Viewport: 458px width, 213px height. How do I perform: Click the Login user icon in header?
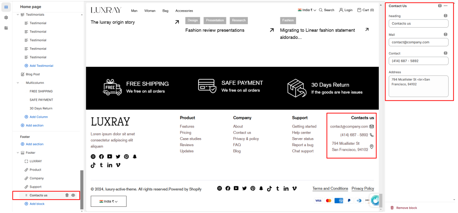pos(341,10)
